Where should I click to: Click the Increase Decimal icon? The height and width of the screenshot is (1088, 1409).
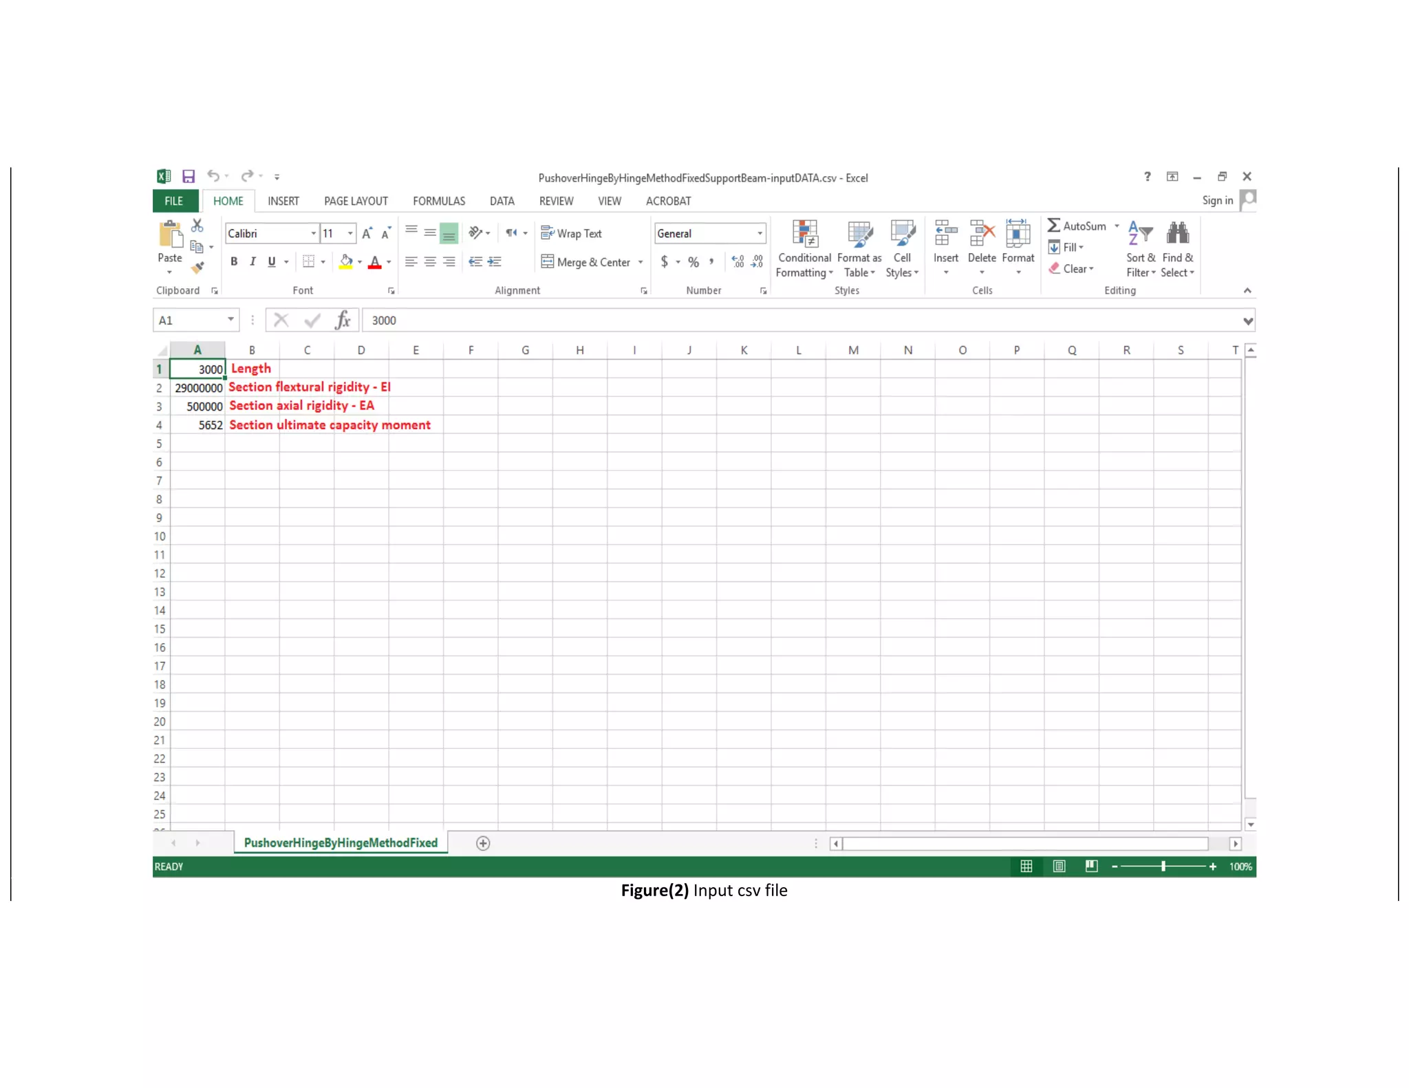coord(738,261)
